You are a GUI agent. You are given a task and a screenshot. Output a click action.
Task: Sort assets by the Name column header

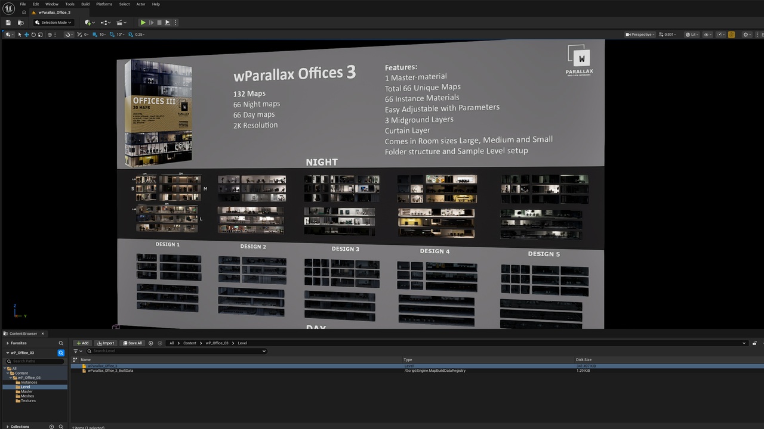coord(85,360)
